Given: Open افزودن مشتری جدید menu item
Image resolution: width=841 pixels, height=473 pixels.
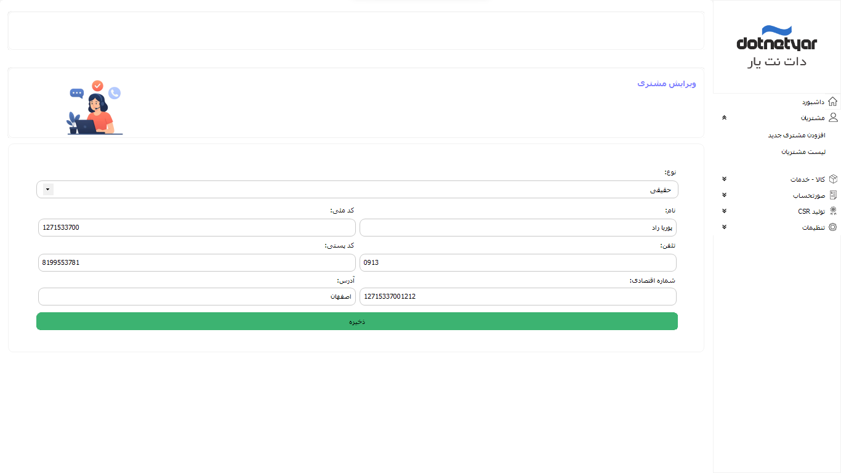Looking at the screenshot, I should [x=796, y=135].
